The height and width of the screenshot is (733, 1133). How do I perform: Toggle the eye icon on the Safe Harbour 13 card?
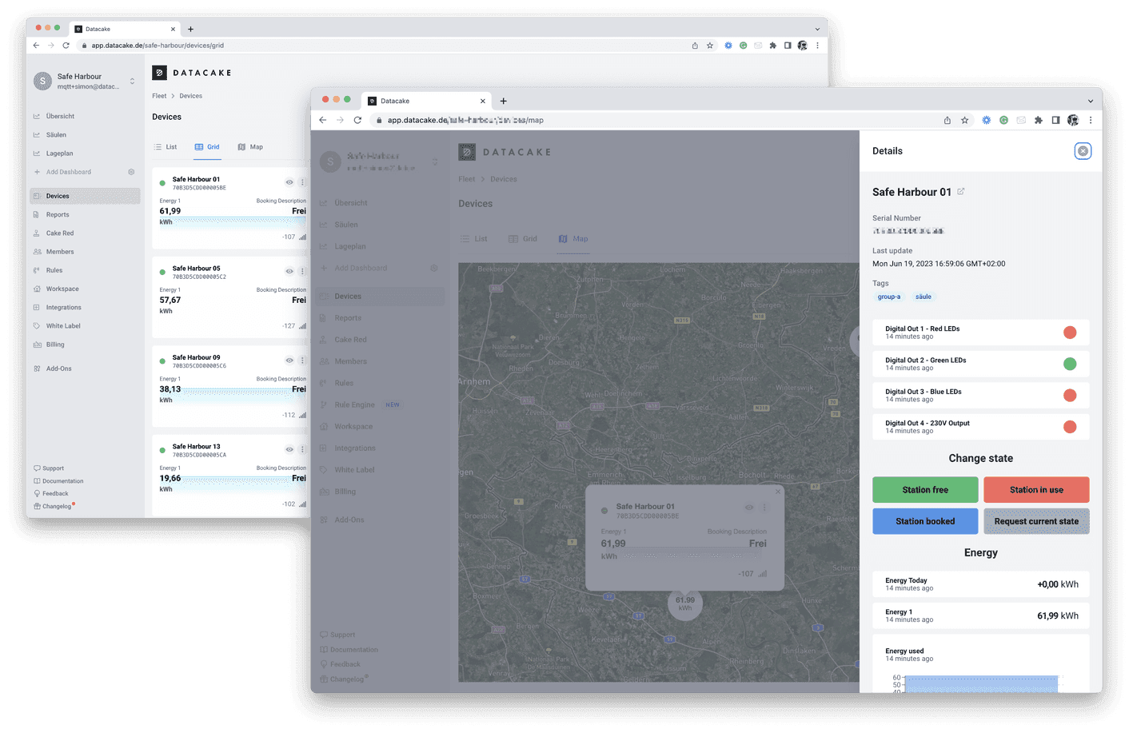[x=289, y=449]
